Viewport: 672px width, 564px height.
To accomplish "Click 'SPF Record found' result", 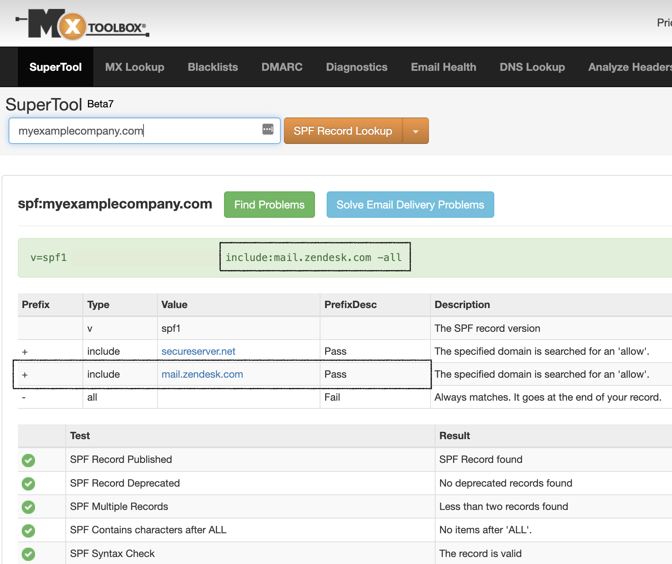I will tap(481, 459).
